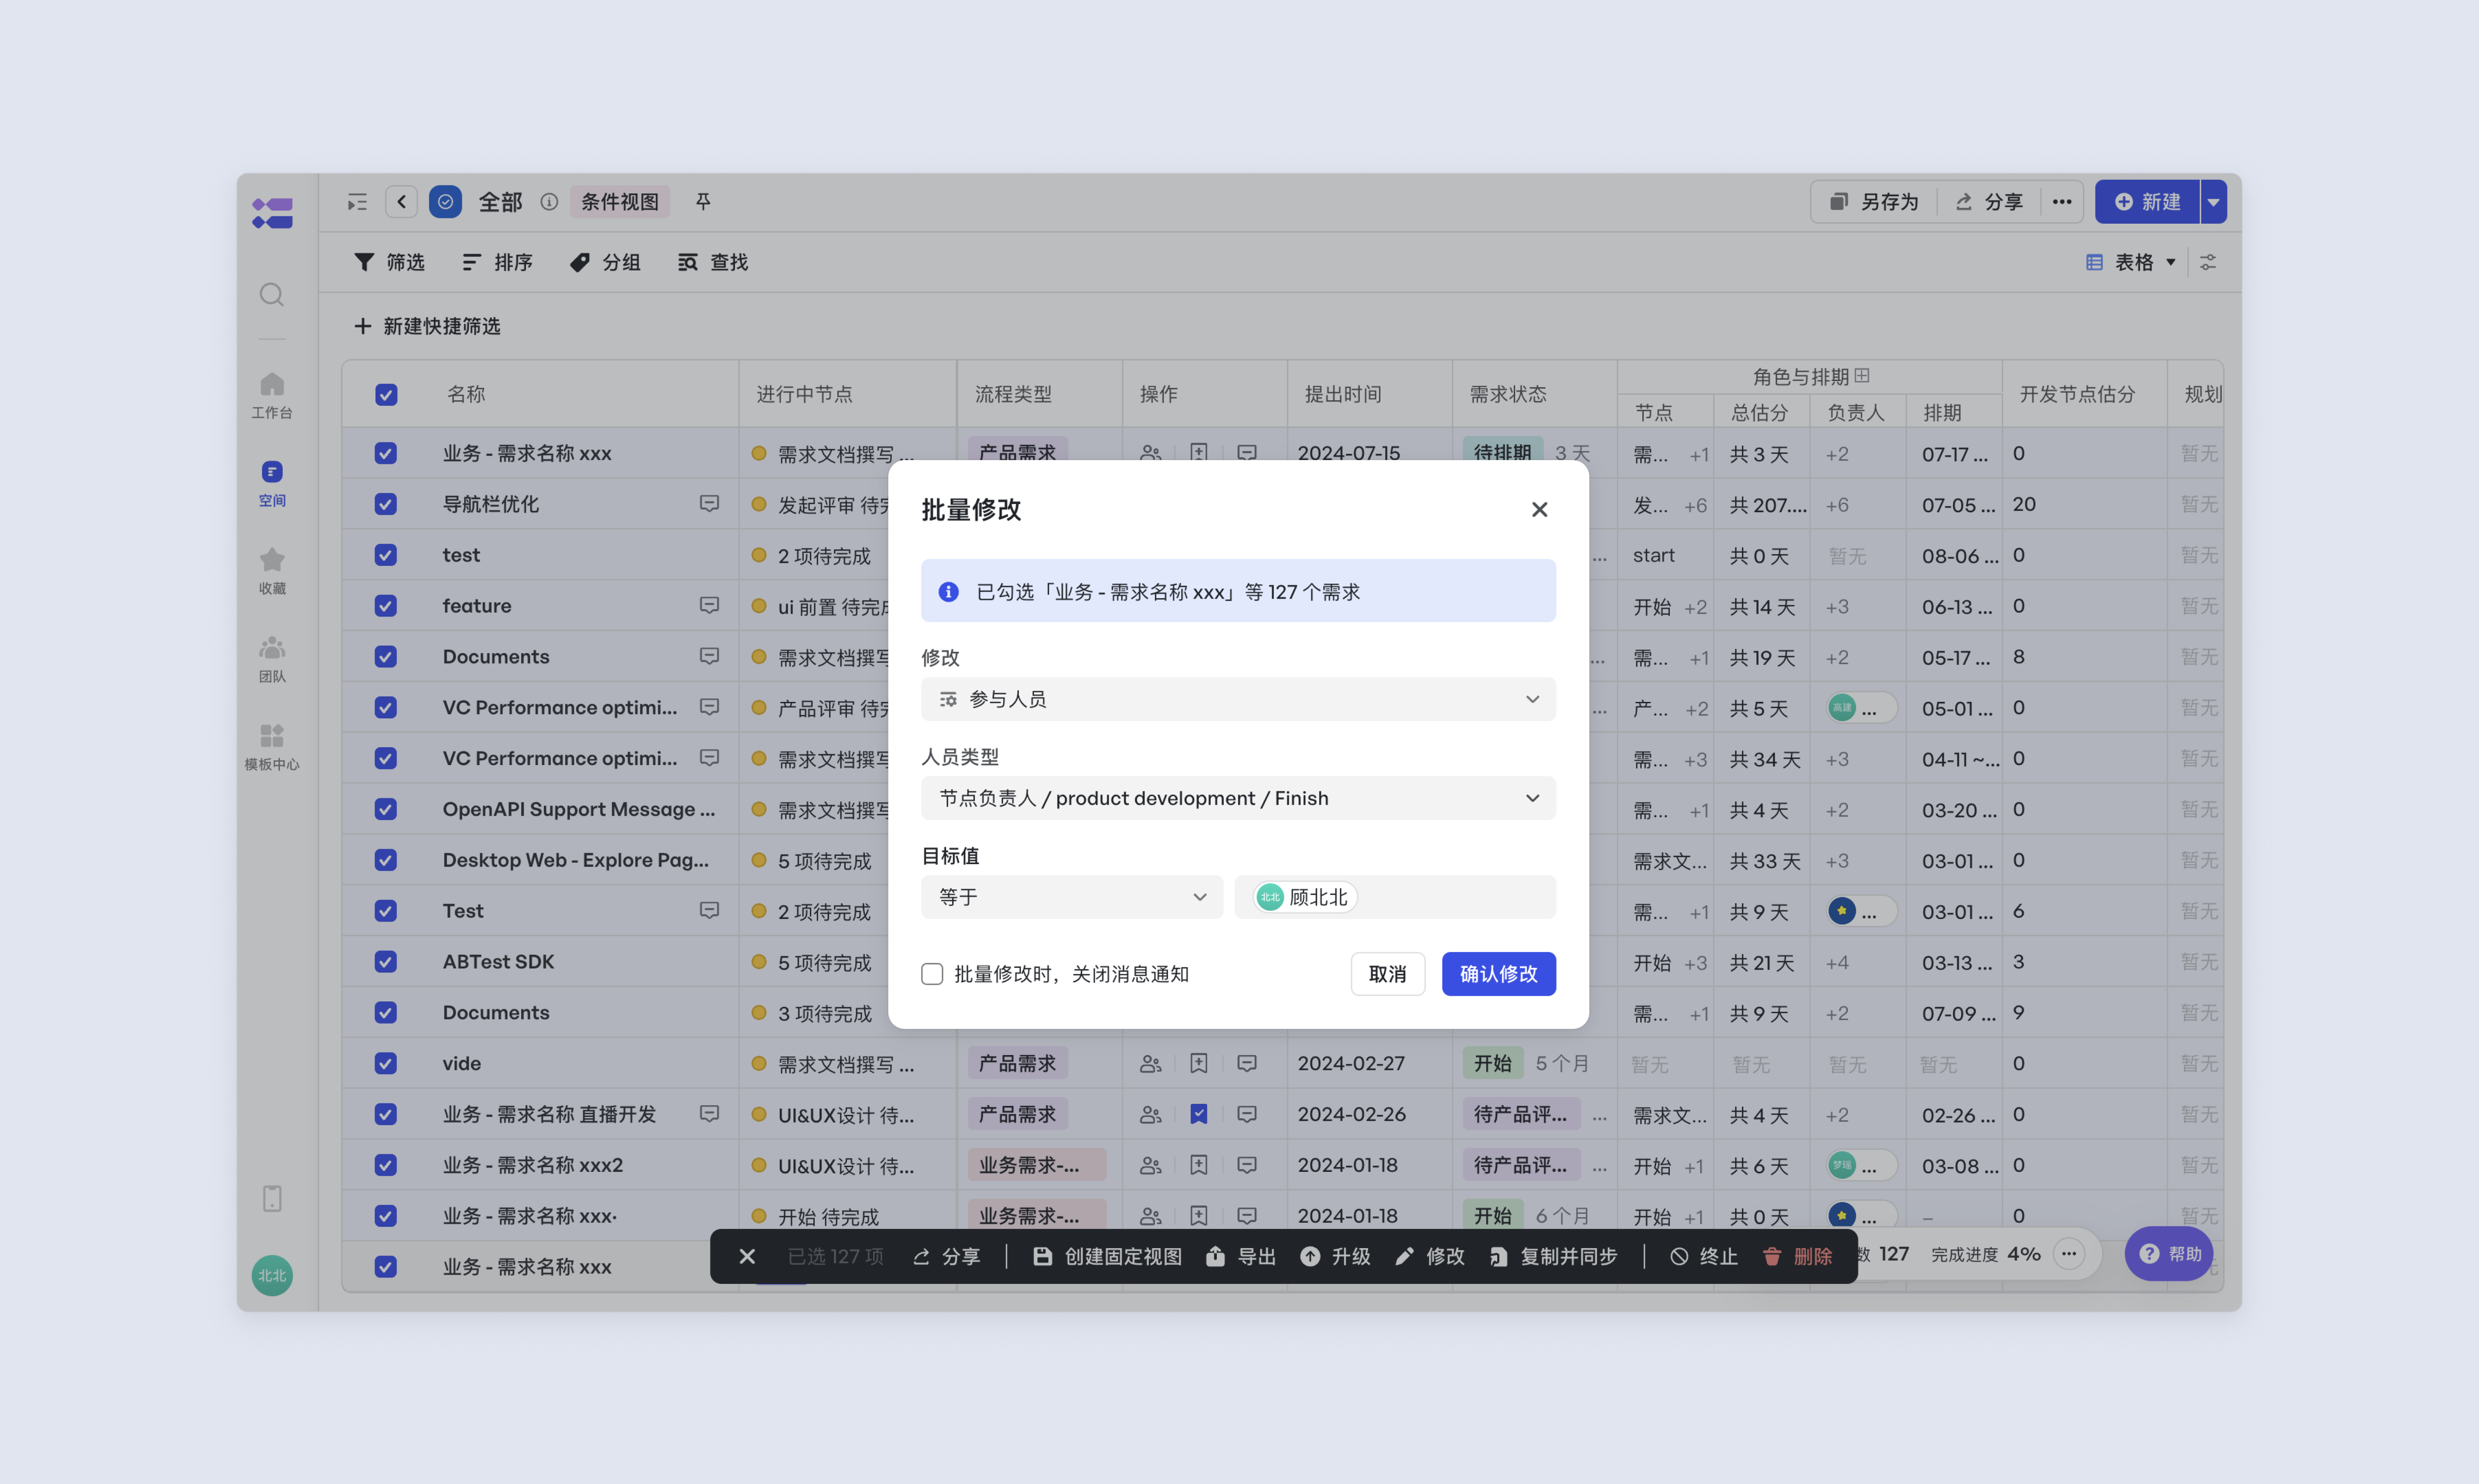Uncheck the OpenAPI Support Message row checkbox
Screen dimensions: 2479x1484
pyautogui.click(x=386, y=809)
